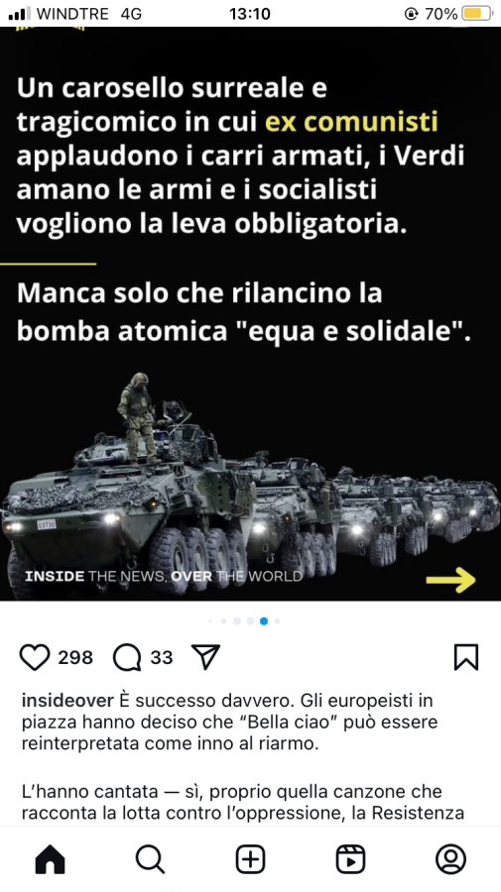Tap the highlighted "ex comunisti" text
The width and height of the screenshot is (501, 892).
pyautogui.click(x=351, y=122)
